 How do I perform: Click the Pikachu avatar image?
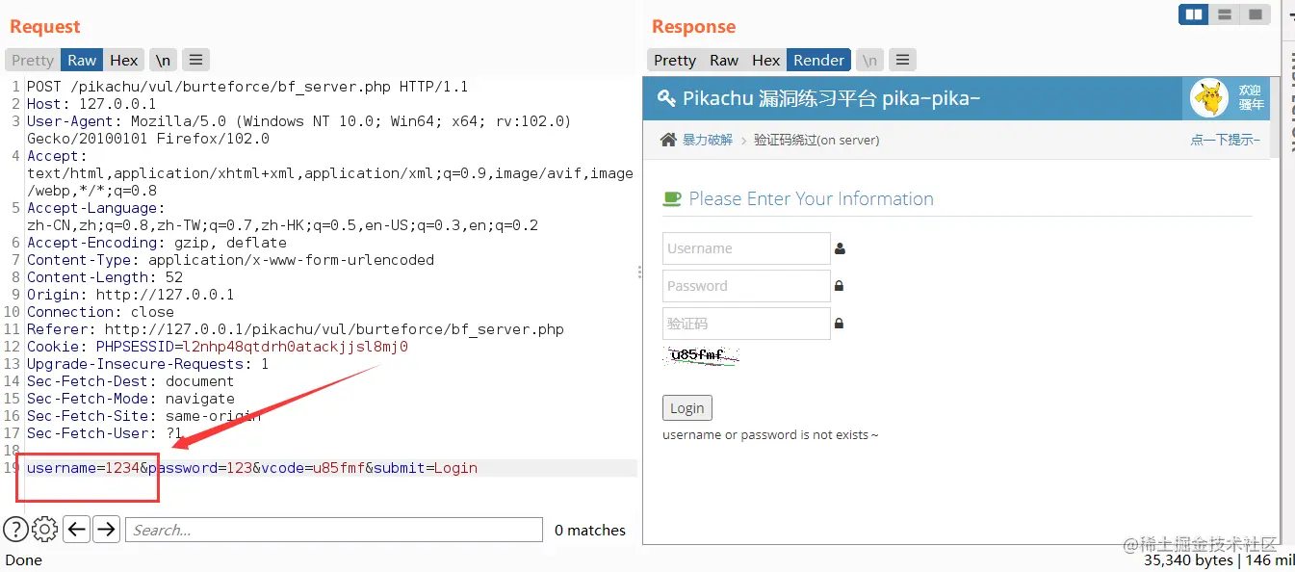[1209, 98]
